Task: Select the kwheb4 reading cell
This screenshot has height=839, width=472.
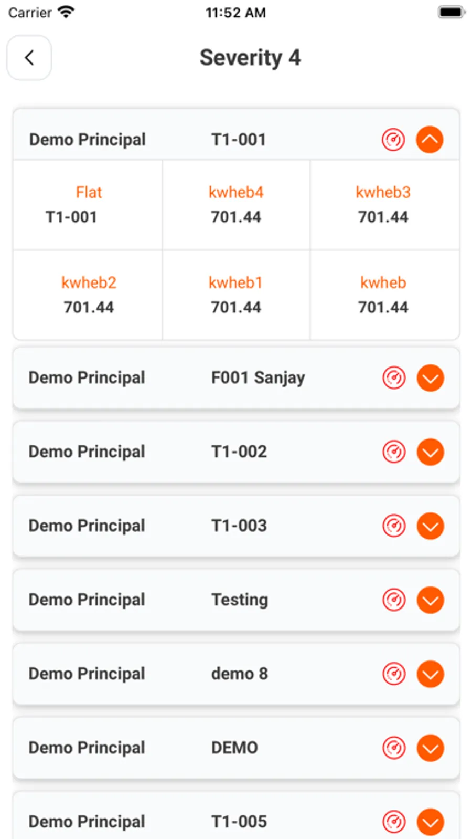Action: tap(236, 205)
